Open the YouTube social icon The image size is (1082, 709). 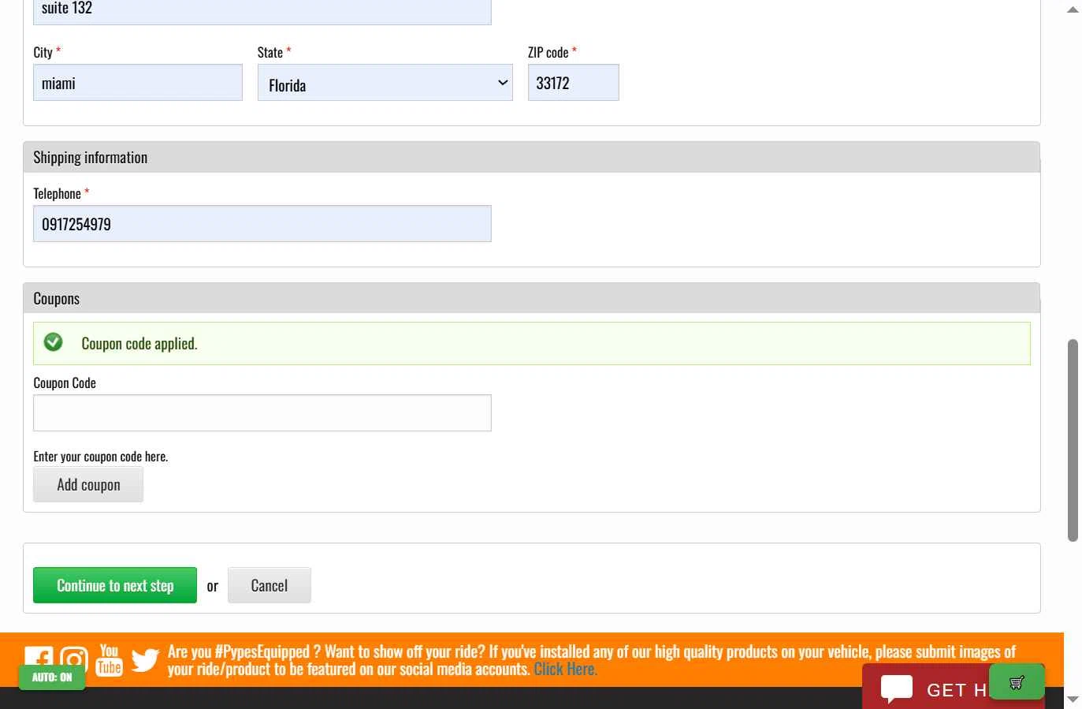(110, 660)
